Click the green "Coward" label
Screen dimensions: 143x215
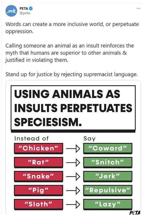pyautogui.click(x=108, y=148)
